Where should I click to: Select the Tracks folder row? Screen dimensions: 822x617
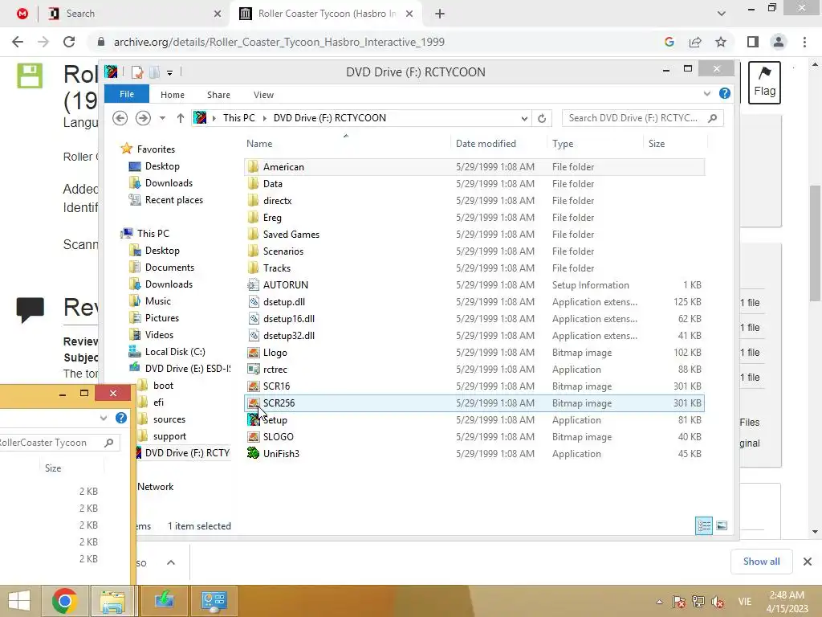[x=474, y=268]
